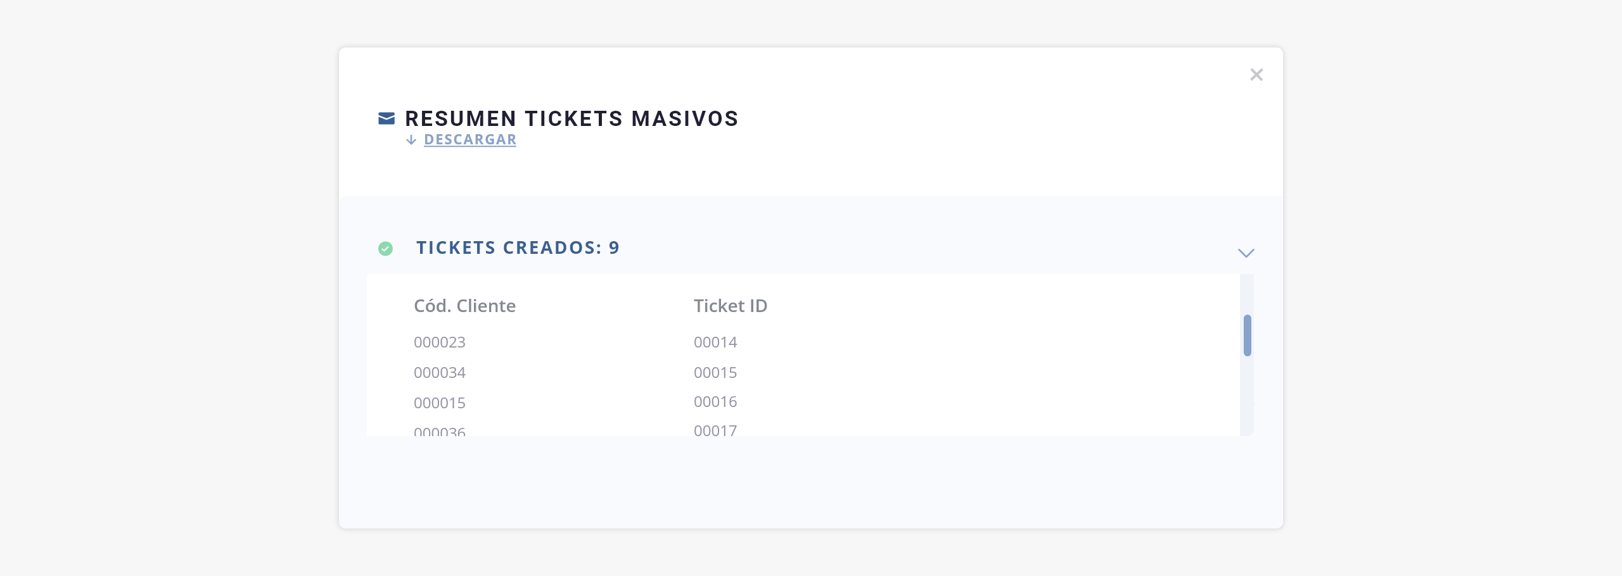The image size is (1622, 576).
Task: Click the tickets list scrollbar thumb
Action: (x=1247, y=335)
